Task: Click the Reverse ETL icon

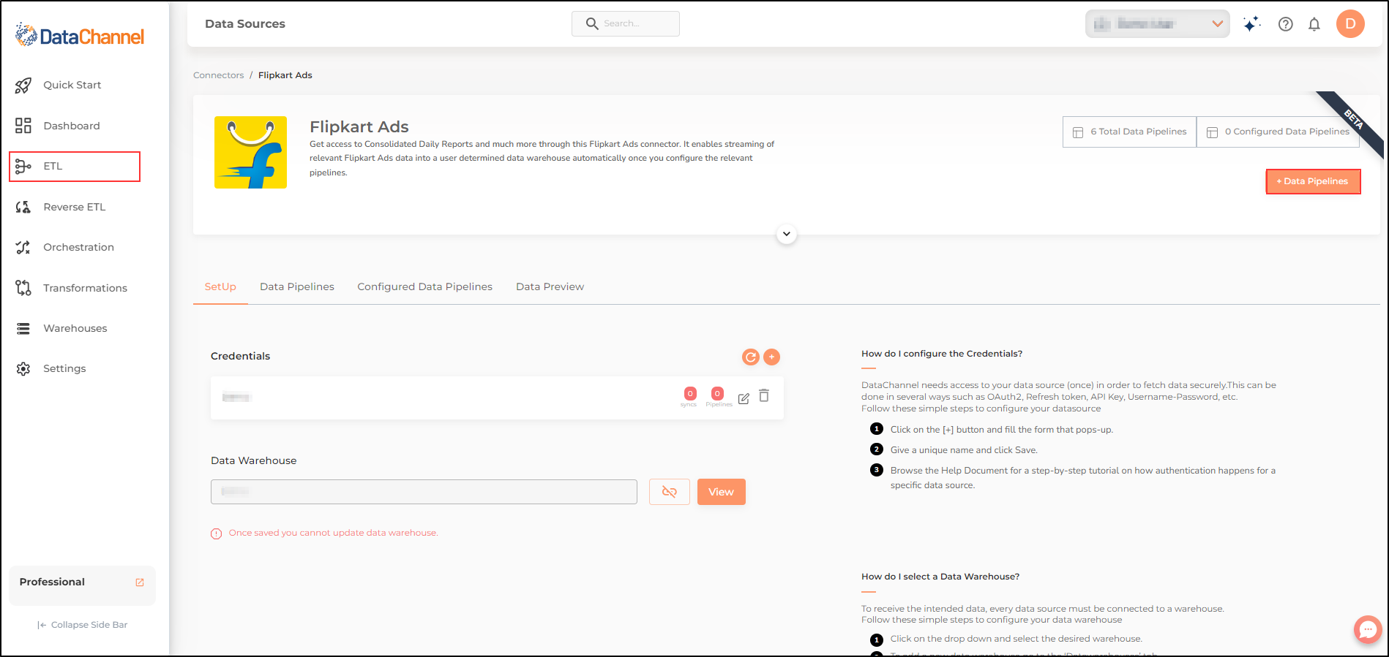Action: coord(23,207)
